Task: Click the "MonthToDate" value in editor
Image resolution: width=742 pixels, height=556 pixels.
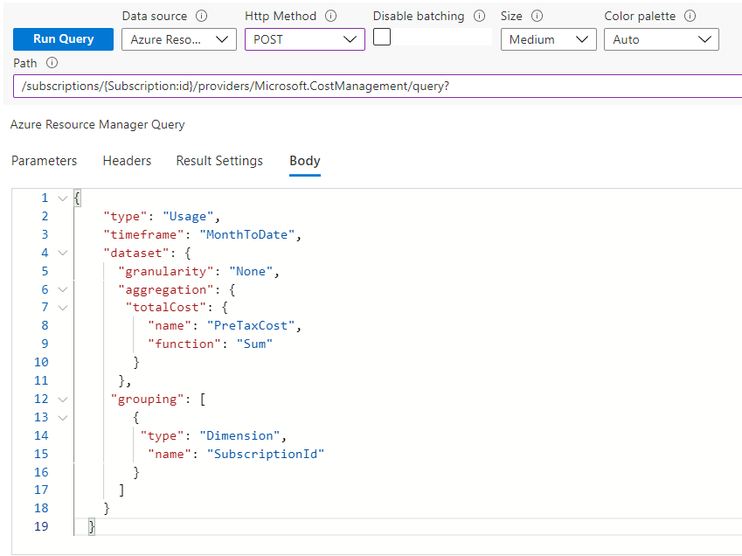Action: pos(246,234)
